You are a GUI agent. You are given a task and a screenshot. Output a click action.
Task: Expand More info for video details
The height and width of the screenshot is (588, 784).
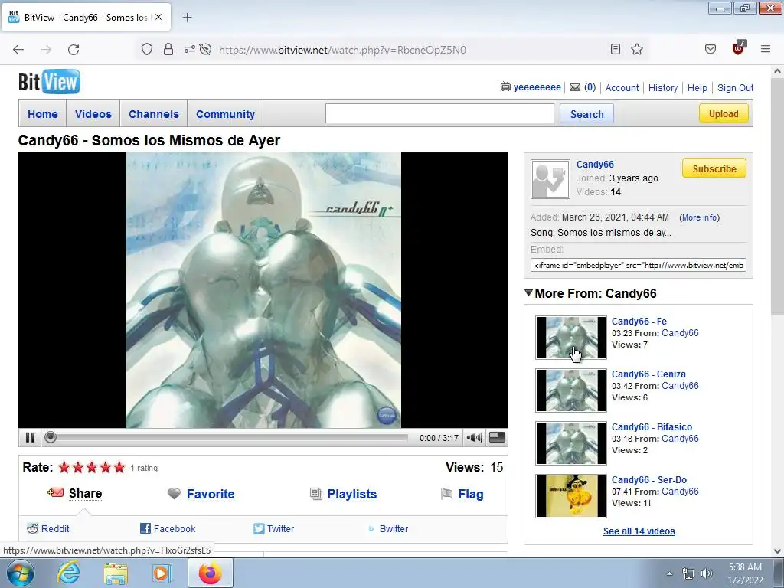(700, 217)
